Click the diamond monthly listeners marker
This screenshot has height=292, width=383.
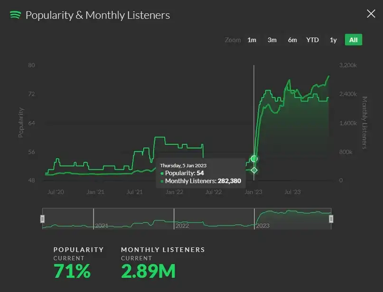click(x=254, y=170)
